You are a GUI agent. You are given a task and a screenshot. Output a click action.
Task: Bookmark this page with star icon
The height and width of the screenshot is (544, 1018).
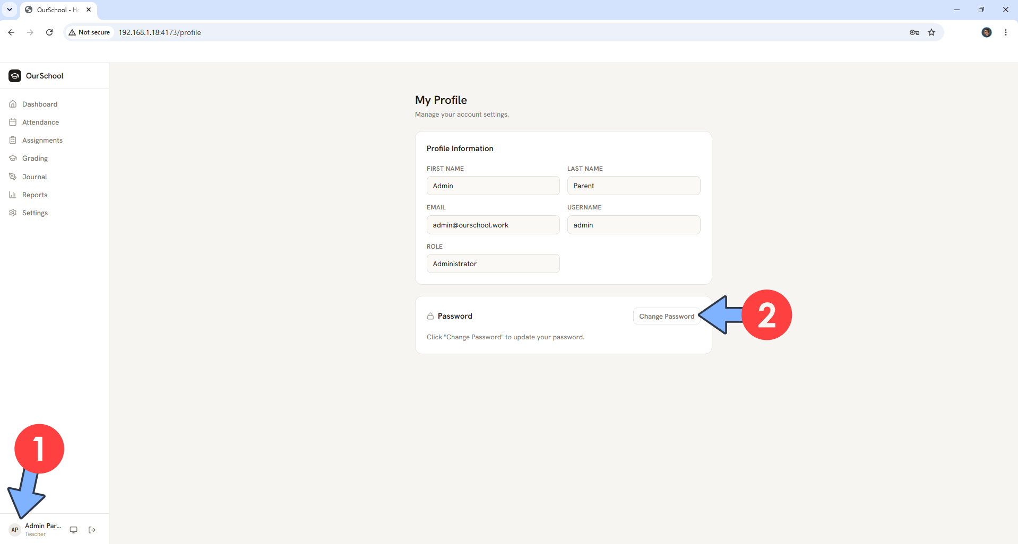(931, 32)
